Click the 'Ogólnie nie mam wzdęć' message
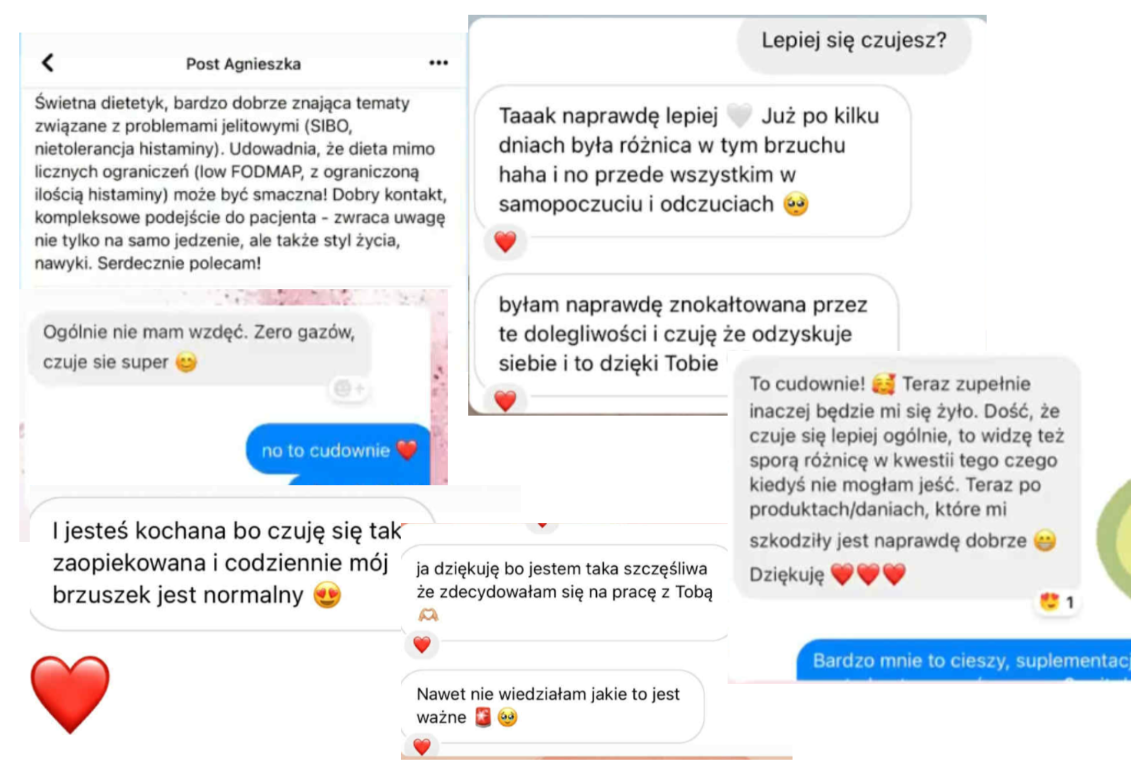Image resolution: width=1131 pixels, height=760 pixels. tap(199, 346)
